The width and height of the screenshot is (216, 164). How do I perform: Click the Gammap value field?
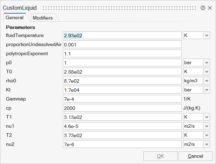[122, 99]
